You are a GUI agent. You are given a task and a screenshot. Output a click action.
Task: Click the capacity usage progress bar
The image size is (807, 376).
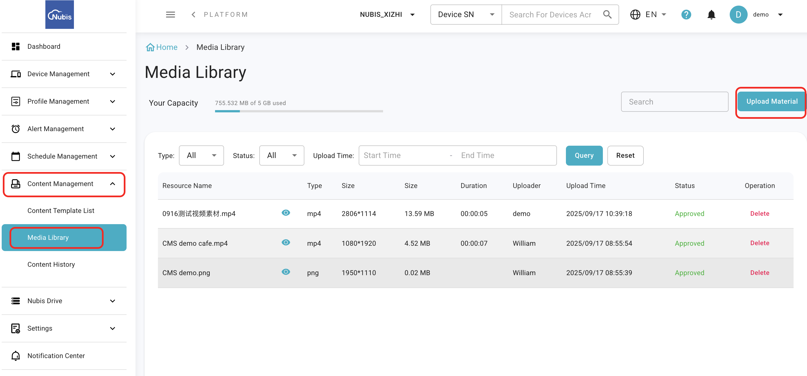click(298, 111)
